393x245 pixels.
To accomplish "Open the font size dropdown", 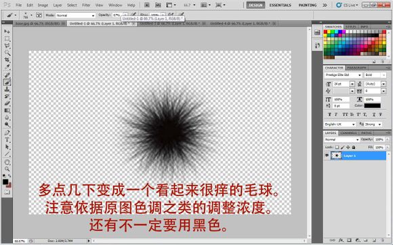I will click(x=352, y=84).
